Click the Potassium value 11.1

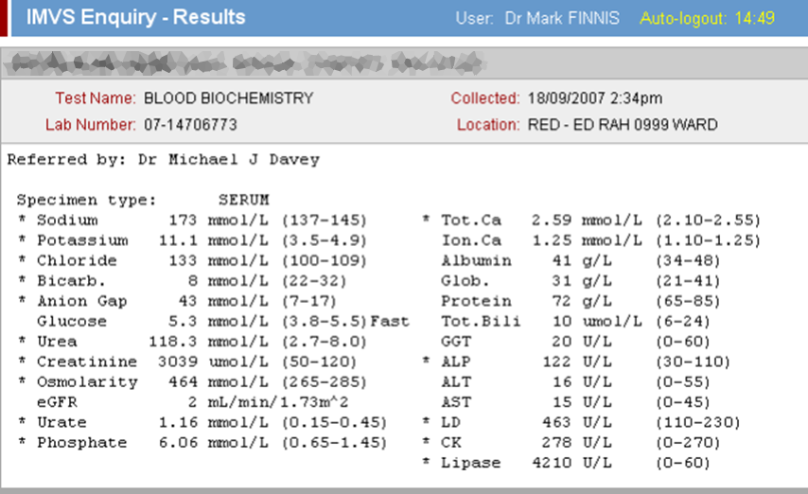tap(178, 240)
